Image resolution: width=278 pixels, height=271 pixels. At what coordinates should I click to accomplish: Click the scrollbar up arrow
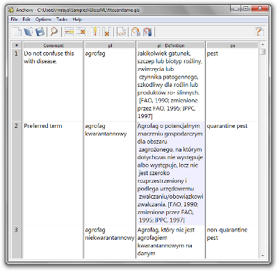pos(263,44)
